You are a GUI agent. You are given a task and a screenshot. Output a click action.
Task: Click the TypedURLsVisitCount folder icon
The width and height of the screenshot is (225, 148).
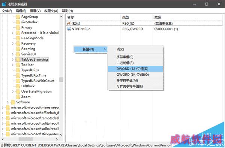coord(18,81)
